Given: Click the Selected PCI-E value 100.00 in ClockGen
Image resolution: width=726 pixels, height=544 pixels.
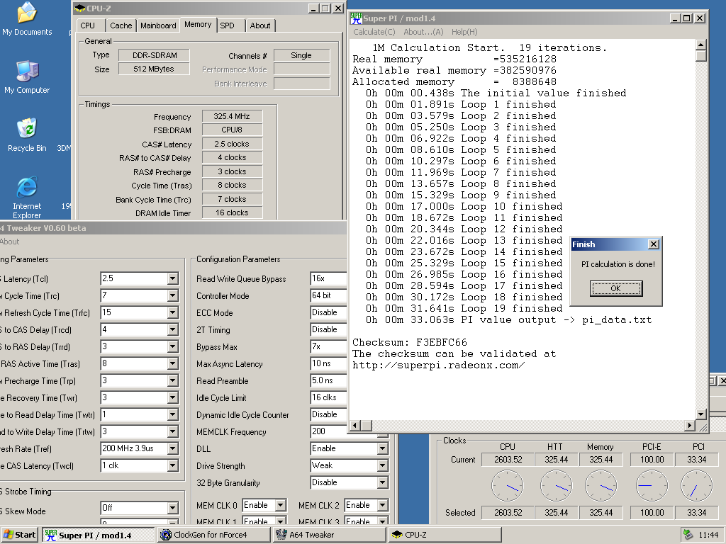Looking at the screenshot, I should click(x=652, y=513).
